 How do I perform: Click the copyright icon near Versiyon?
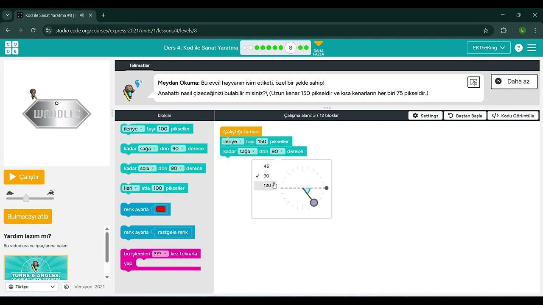point(67,287)
